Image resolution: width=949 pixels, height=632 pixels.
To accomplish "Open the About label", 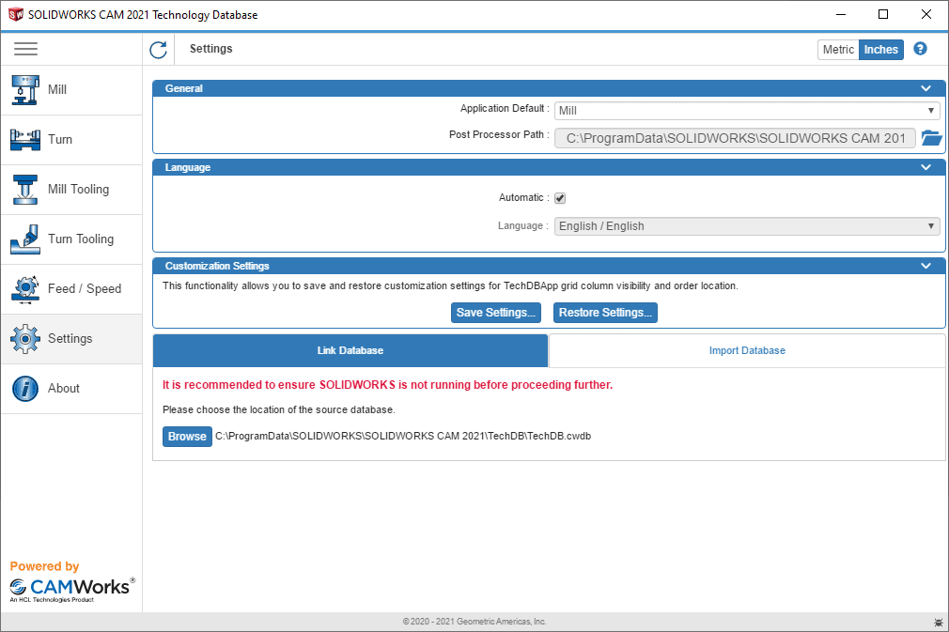I will (64, 389).
